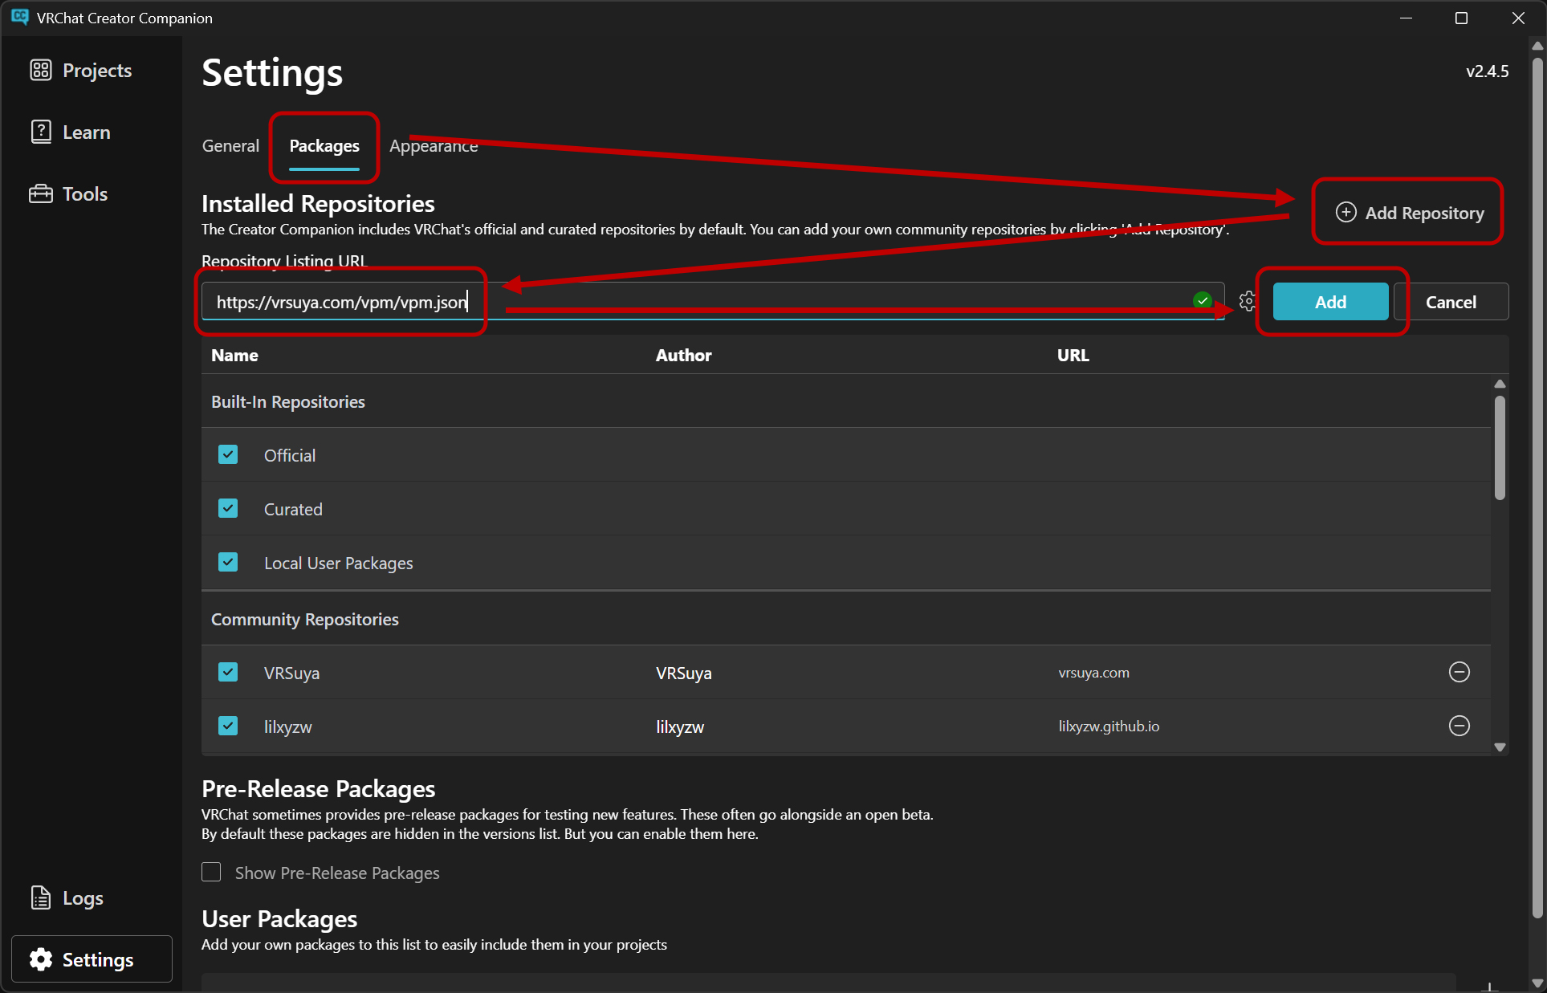Open the Settings page in sidebar
The width and height of the screenshot is (1547, 993).
point(92,959)
